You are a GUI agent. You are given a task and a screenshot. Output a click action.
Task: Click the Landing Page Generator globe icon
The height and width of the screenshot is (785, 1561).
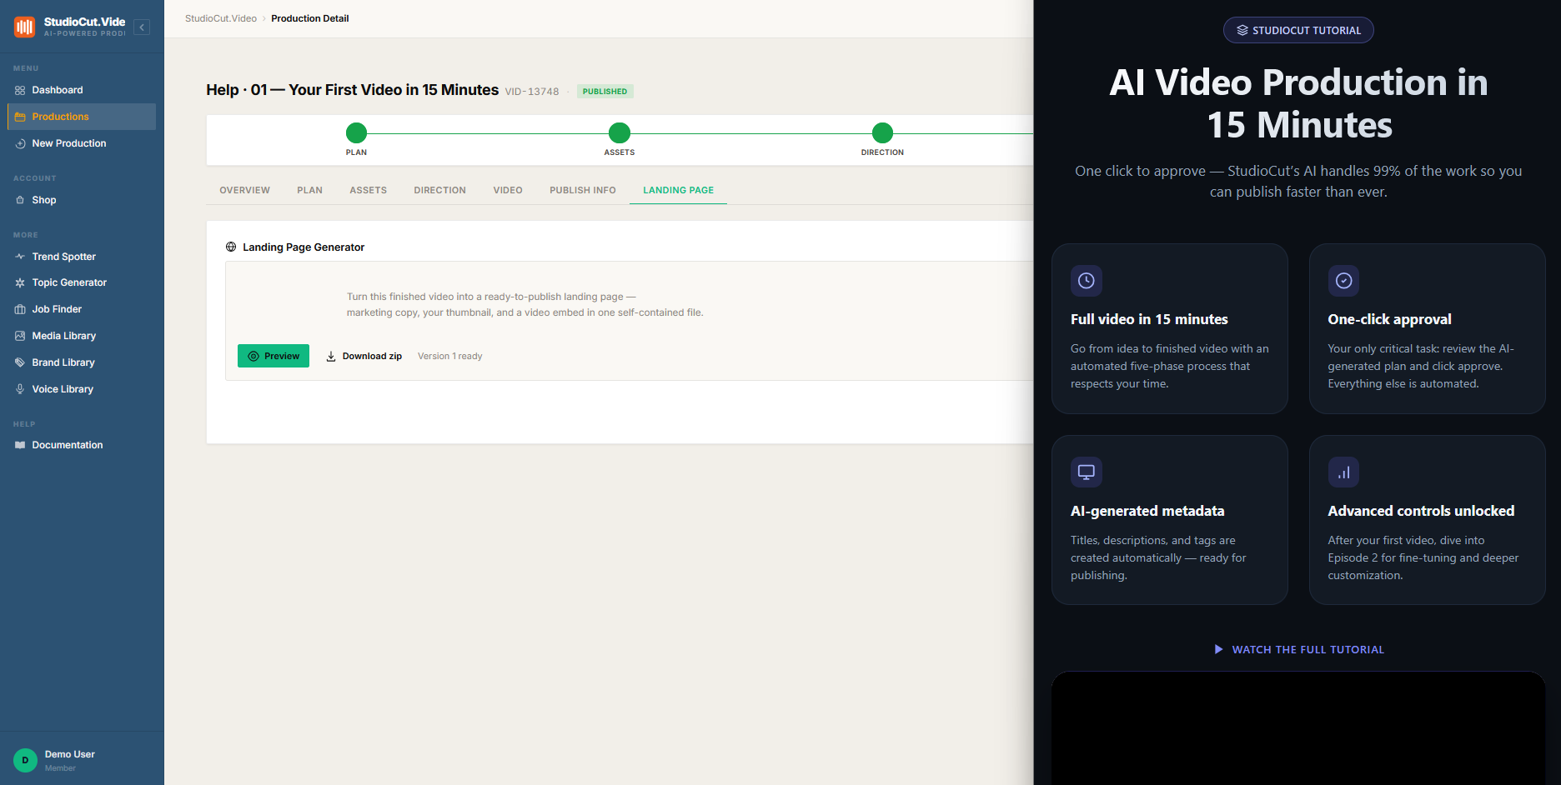click(x=231, y=247)
